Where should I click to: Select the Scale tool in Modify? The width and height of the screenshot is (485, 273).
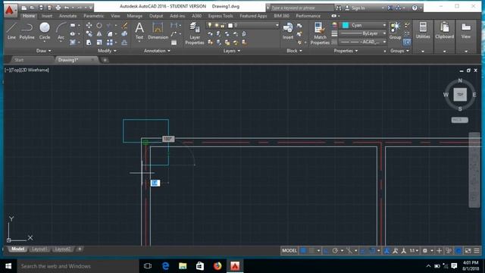(99, 42)
